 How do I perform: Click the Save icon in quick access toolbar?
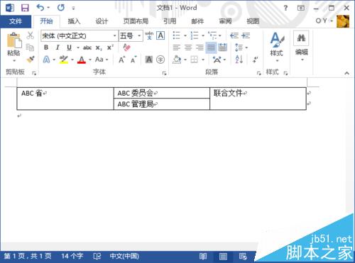click(x=25, y=8)
